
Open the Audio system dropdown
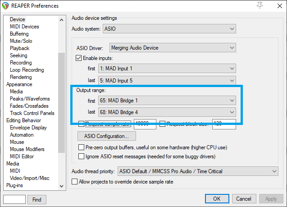(169, 29)
